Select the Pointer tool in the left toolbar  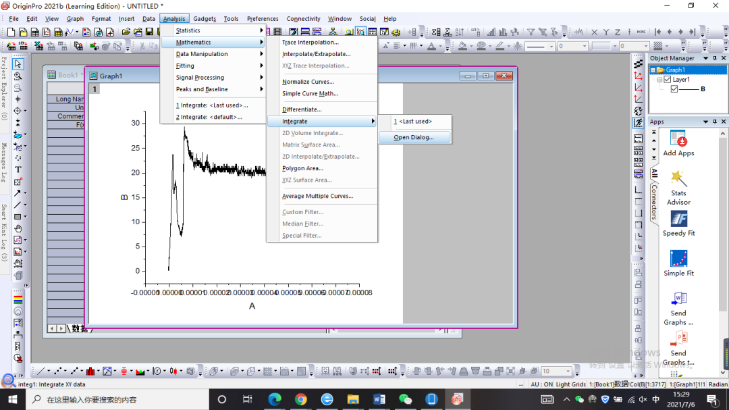(18, 63)
